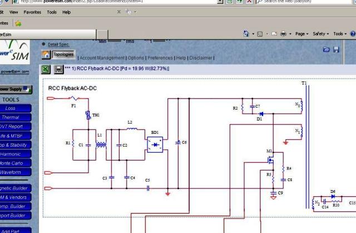Select the F1 fuse symbol
This screenshot has height=233, width=356.
coord(74,98)
